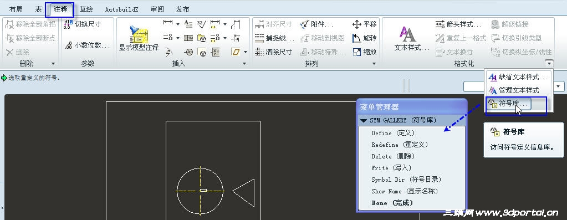
Task: Switch to the 布局 tab
Action: pyautogui.click(x=16, y=9)
